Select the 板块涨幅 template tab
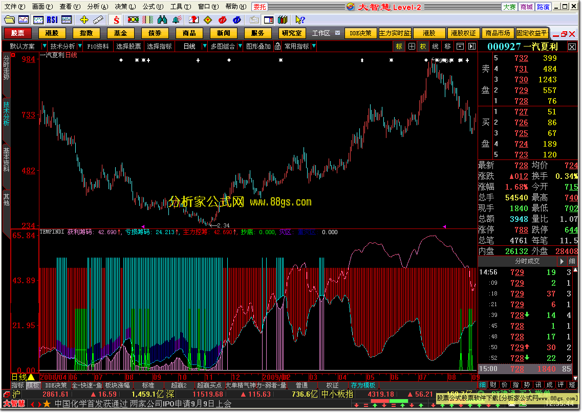583x413 pixels. tap(118, 385)
